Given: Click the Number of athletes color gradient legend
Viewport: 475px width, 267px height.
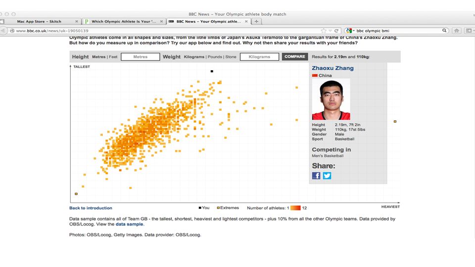Looking at the screenshot, I should click(x=295, y=208).
